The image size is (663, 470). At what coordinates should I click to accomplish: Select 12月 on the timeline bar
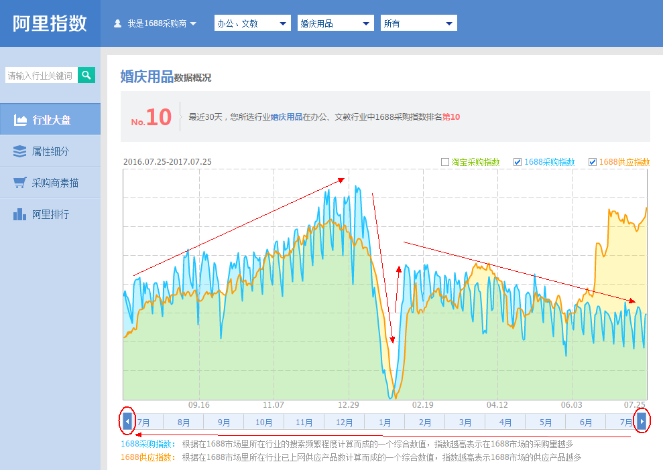[344, 422]
